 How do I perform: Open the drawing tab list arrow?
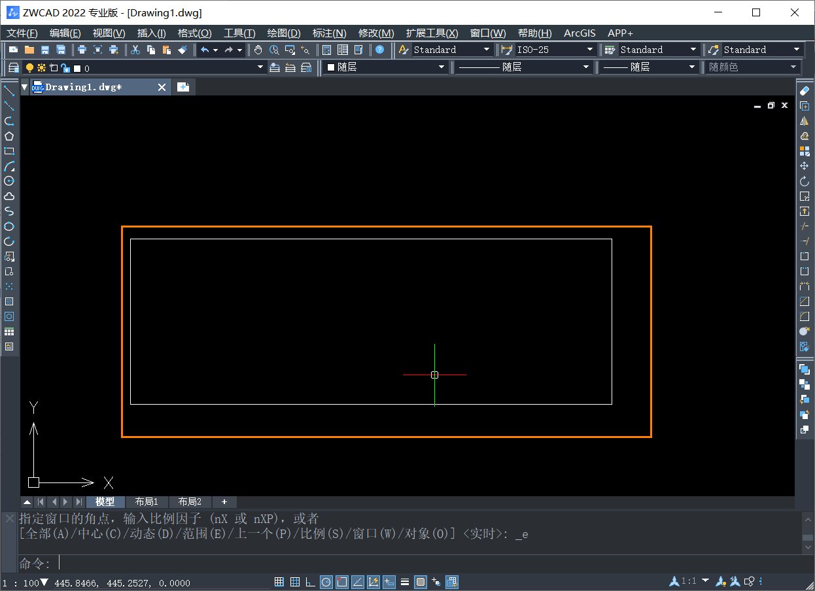24,87
